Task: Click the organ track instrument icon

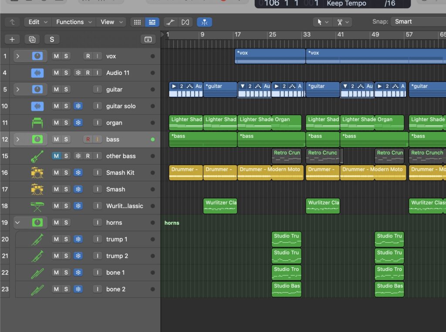Action: 37,123
